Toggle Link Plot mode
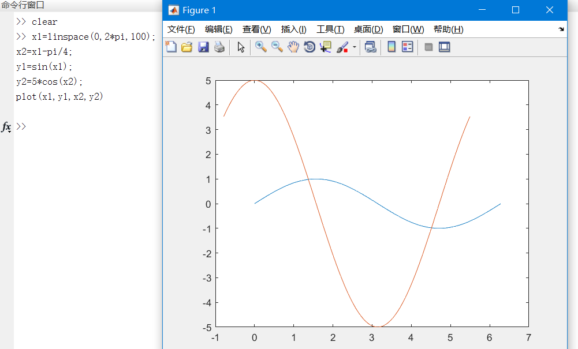The height and width of the screenshot is (349, 578). pos(371,47)
